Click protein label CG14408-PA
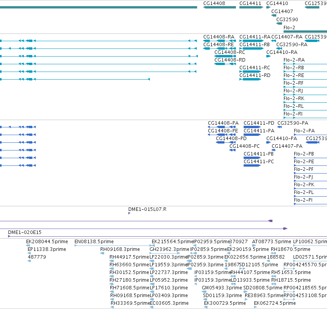This screenshot has height=309, width=327. (223, 123)
